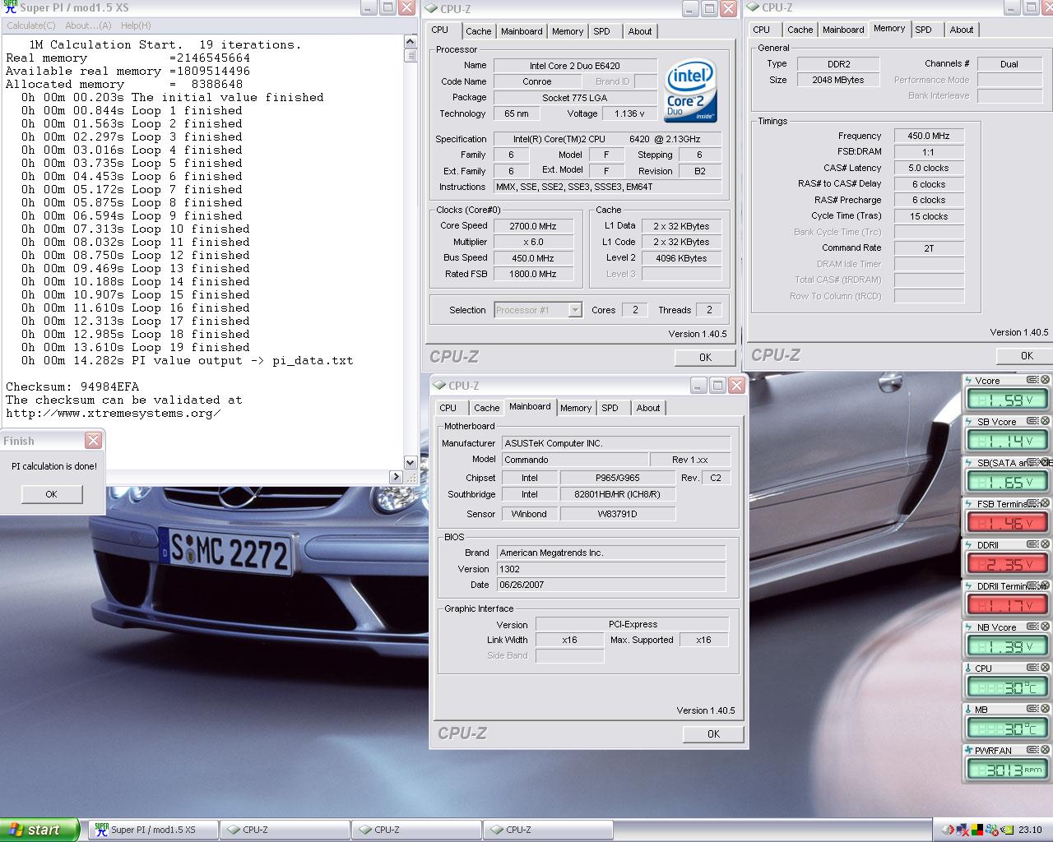Open the NVIDIA tray icon
Screen dimensions: 1053x842
coord(1007,830)
